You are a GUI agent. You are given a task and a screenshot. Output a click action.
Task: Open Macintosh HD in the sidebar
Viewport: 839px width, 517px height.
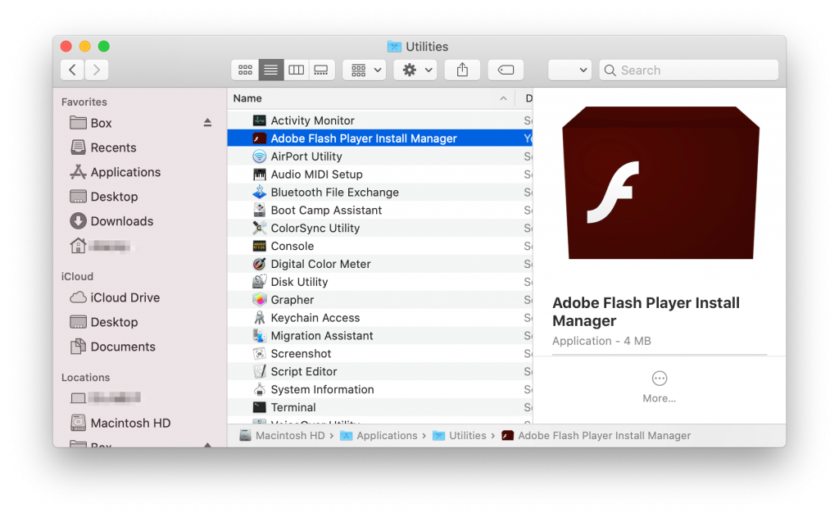pos(120,424)
